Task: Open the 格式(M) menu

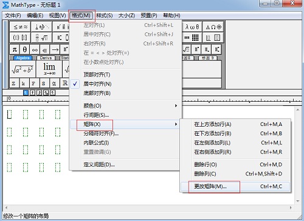Action: pos(81,15)
